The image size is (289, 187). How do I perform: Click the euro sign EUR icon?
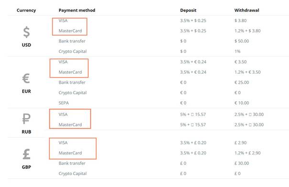click(26, 79)
